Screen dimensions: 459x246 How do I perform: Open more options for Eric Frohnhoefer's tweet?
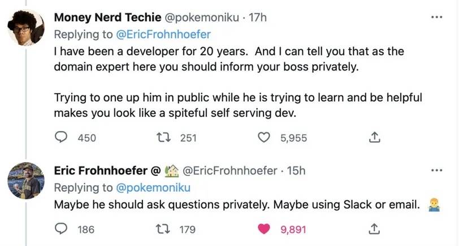436,170
